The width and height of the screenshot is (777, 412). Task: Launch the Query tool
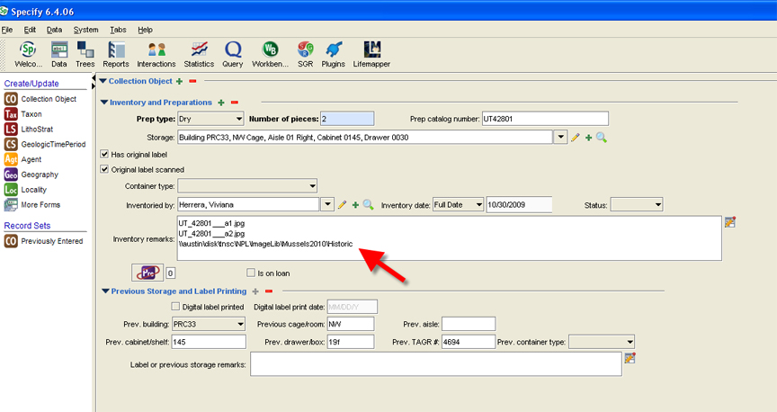coord(233,54)
